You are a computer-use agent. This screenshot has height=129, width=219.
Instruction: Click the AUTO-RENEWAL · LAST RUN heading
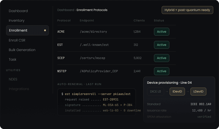[79, 84]
